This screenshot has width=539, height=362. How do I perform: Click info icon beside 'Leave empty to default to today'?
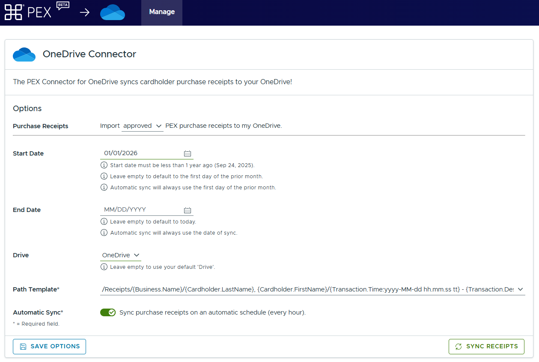coord(104,221)
